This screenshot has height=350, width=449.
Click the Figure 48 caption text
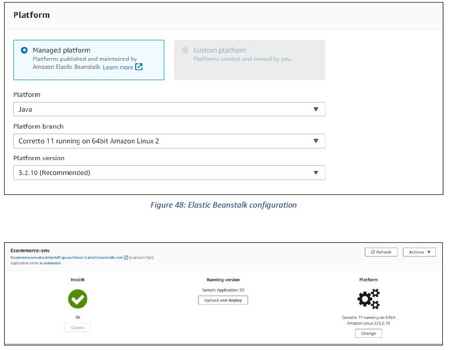[x=223, y=205]
